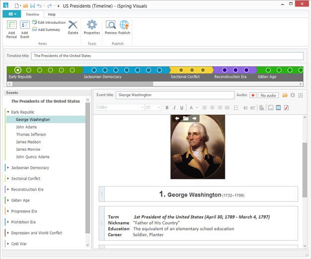The width and height of the screenshot is (311, 259).
Task: Click the open folder icon in title bar
Action: [26, 6]
